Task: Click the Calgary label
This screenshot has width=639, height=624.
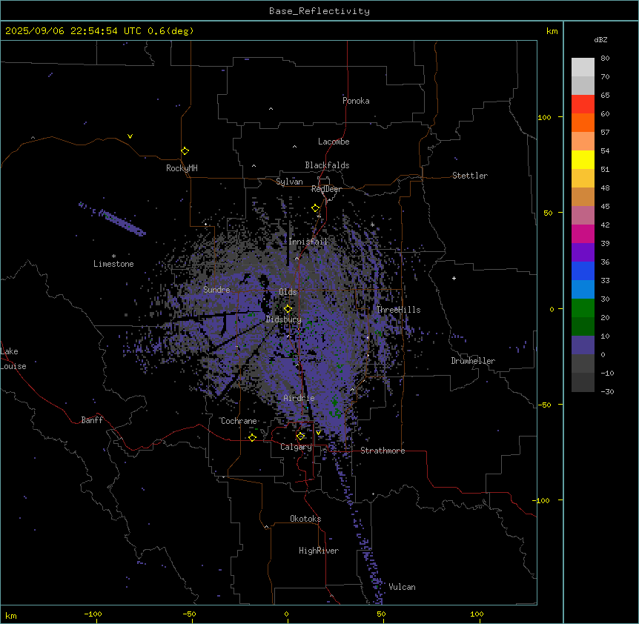Action: [x=297, y=447]
